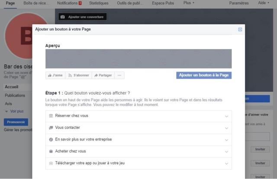Select the Acheter chez vous option text
The image size is (277, 179).
pyautogui.click(x=71, y=151)
